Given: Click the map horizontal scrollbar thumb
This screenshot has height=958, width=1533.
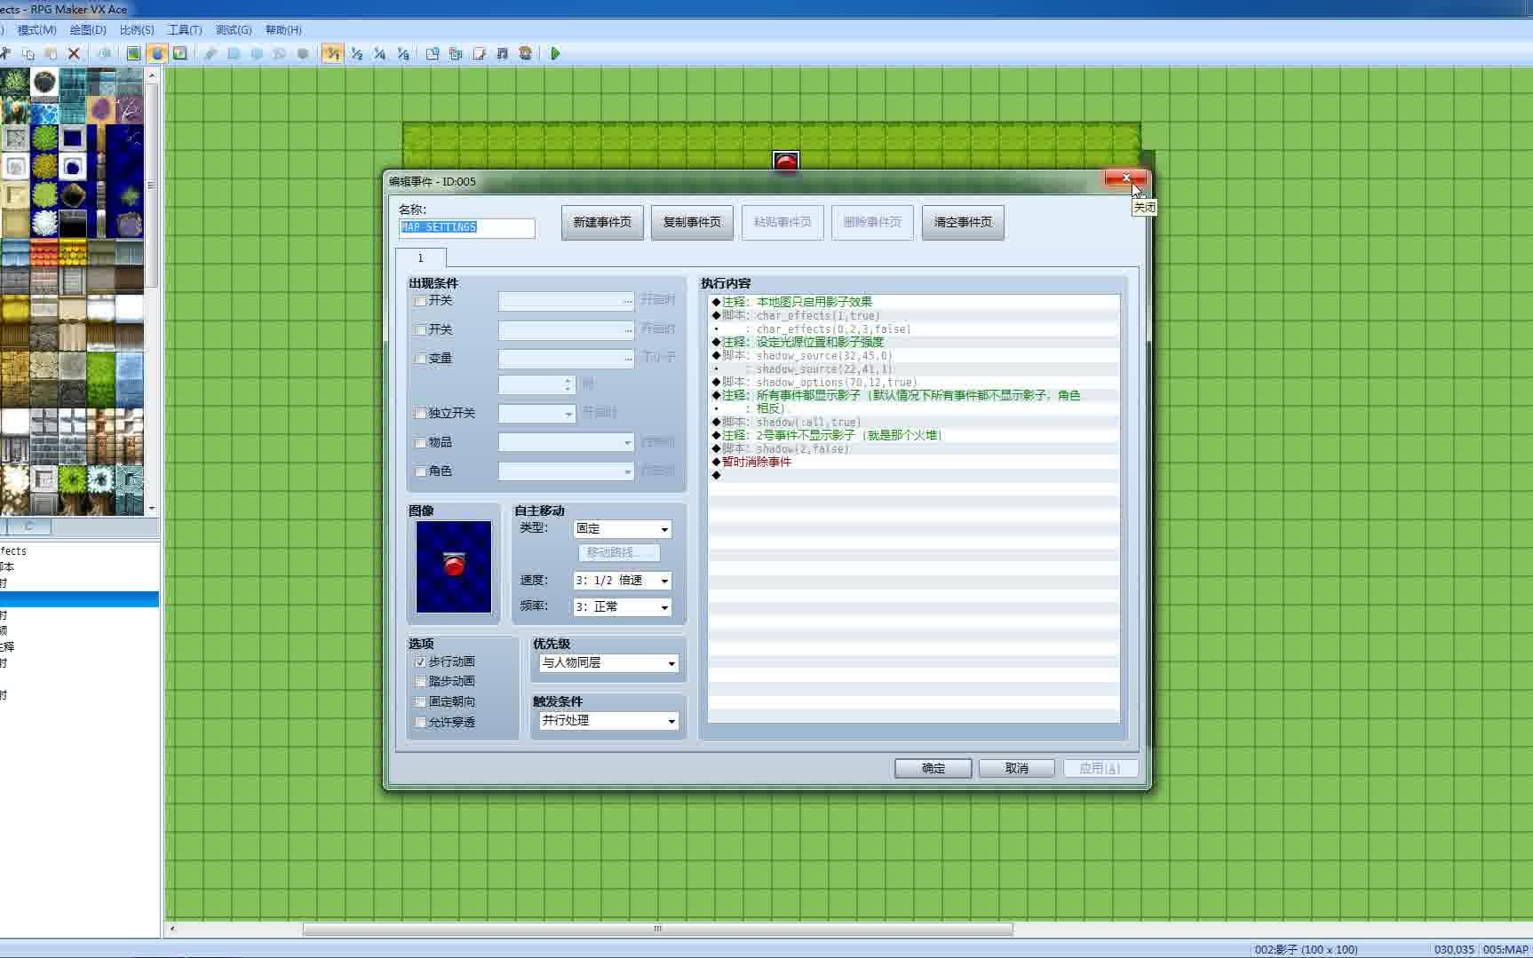Looking at the screenshot, I should coord(658,929).
